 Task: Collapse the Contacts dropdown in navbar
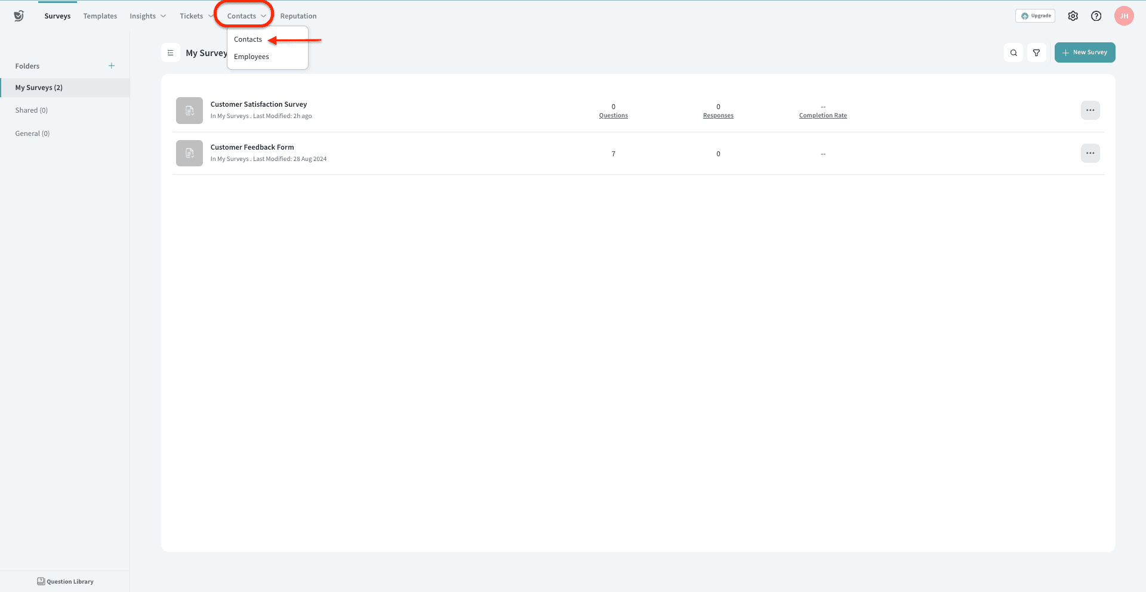(x=246, y=16)
